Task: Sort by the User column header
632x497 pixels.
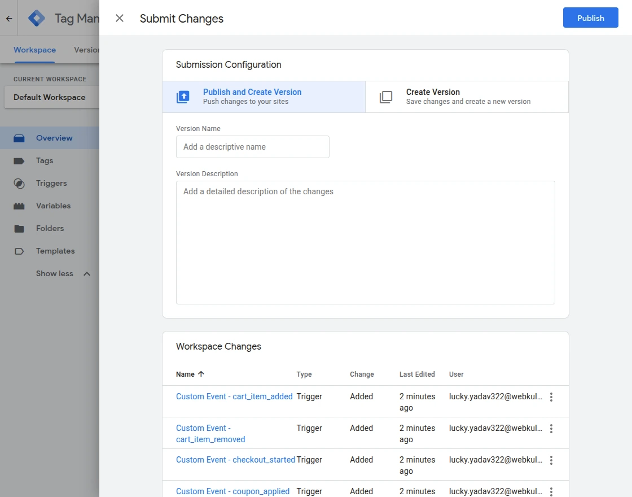Action: click(457, 374)
